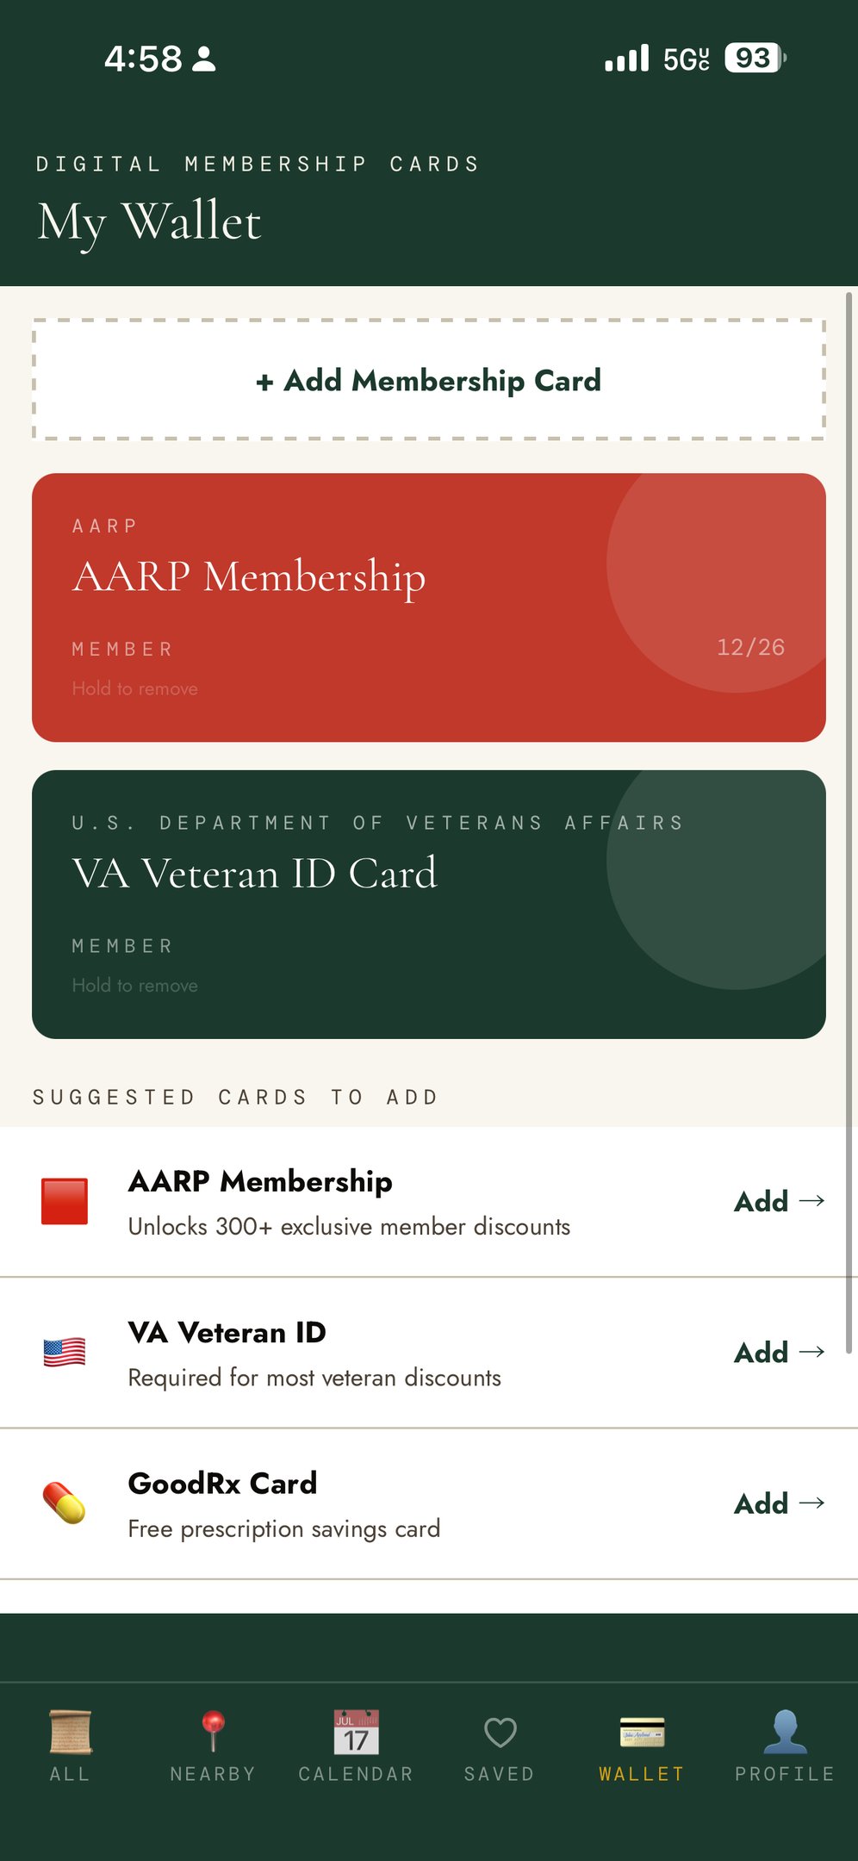This screenshot has height=1861, width=858.
Task: Open the green VA Veteran ID Card
Action: [345, 905]
